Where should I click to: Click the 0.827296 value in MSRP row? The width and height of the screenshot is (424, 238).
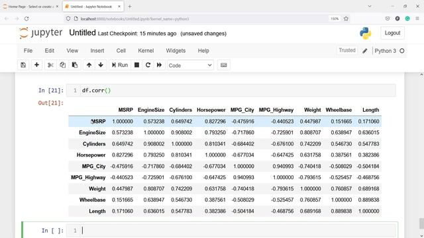point(215,122)
